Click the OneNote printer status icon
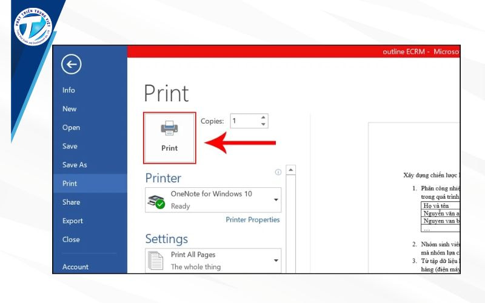The image size is (485, 303). point(156,201)
